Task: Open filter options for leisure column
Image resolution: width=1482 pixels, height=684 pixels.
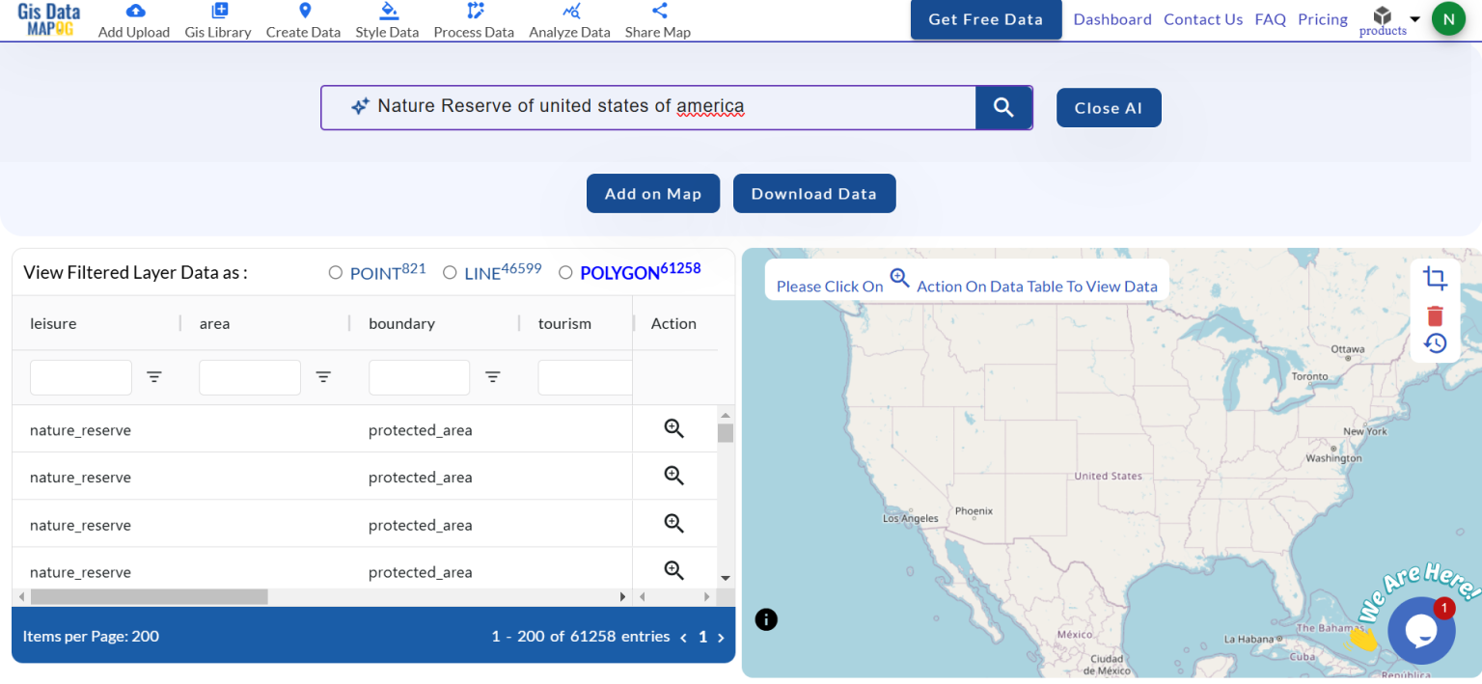Action: (154, 377)
